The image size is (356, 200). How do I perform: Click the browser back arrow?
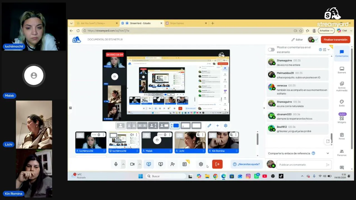[71, 31]
